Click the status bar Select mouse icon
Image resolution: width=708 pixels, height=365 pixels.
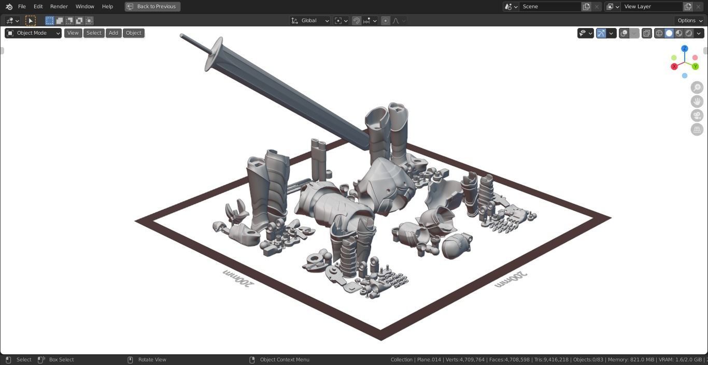8,360
